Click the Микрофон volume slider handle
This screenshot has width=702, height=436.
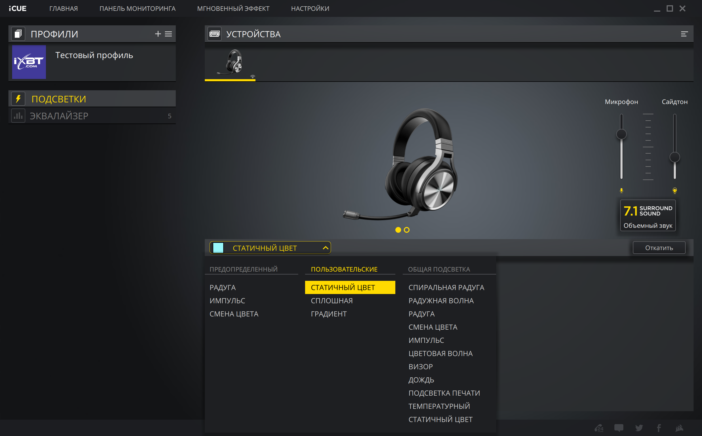(x=621, y=134)
